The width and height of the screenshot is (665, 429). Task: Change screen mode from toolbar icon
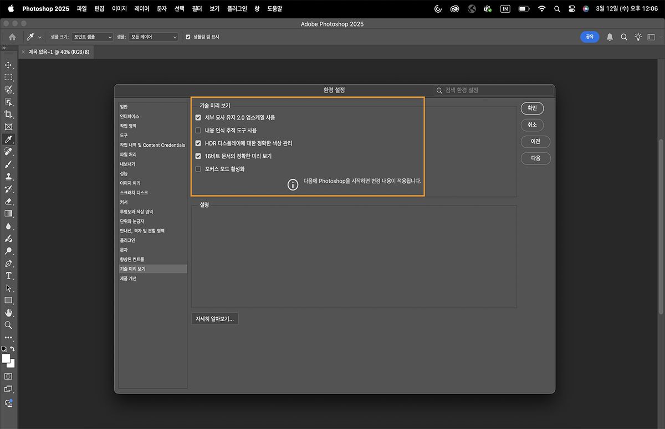tap(8, 389)
